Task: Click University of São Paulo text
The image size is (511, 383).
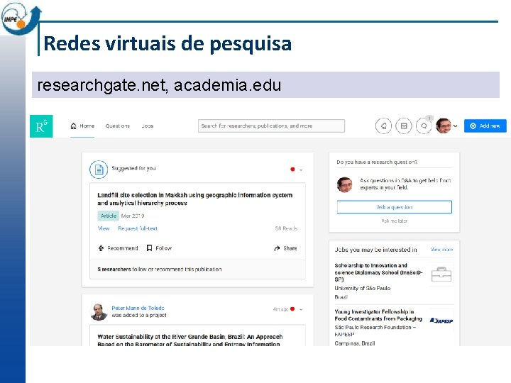Action: 363,288
